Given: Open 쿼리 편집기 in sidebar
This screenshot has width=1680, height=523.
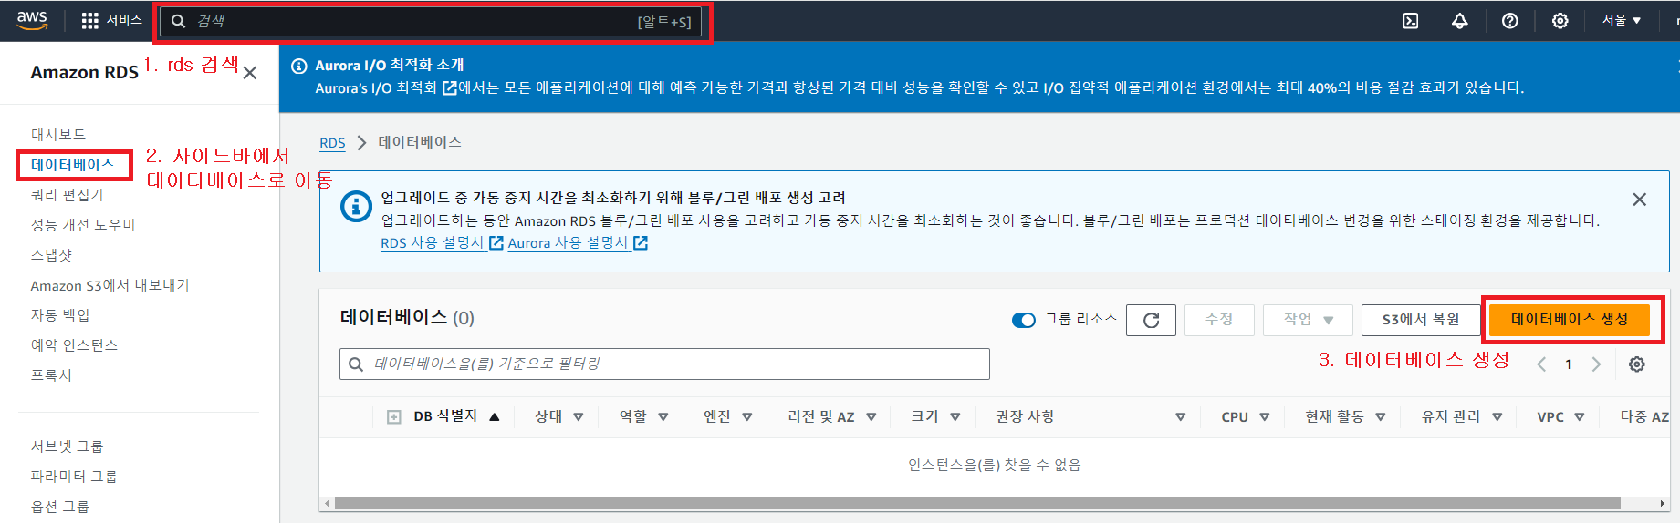Looking at the screenshot, I should (x=68, y=194).
